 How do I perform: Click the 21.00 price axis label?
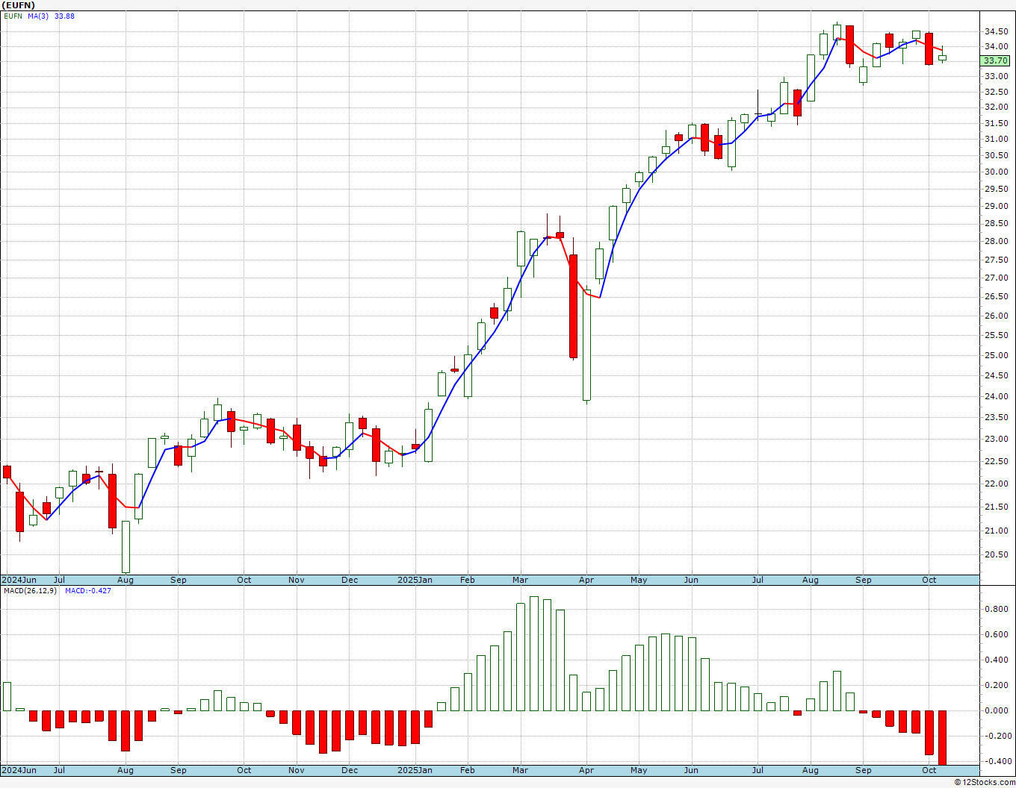point(997,531)
